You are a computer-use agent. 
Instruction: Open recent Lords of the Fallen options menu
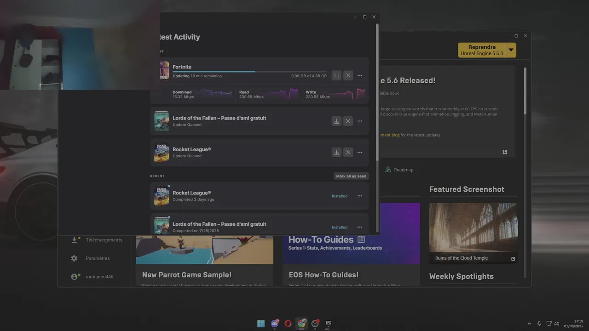click(x=360, y=227)
